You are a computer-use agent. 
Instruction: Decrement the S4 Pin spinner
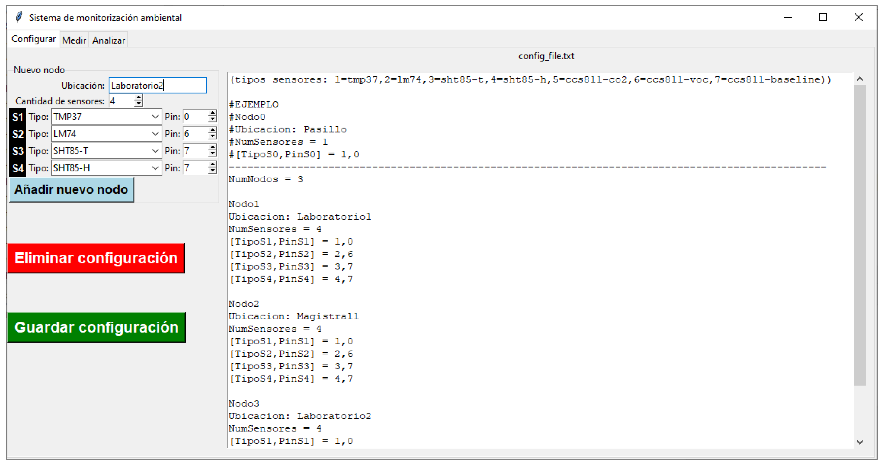213,171
